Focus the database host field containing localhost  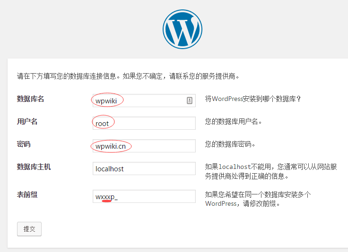click(144, 168)
